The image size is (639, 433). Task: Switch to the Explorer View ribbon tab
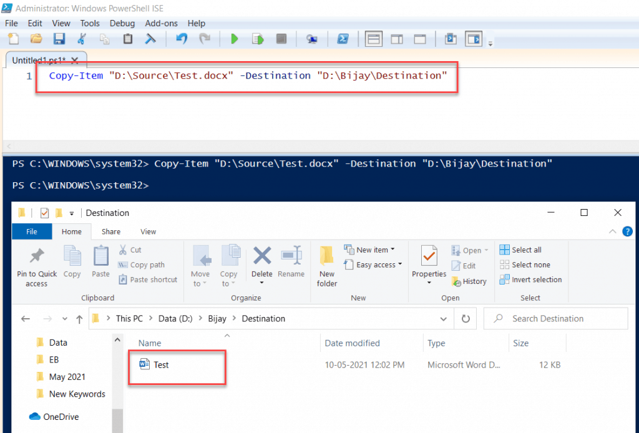[x=148, y=231]
